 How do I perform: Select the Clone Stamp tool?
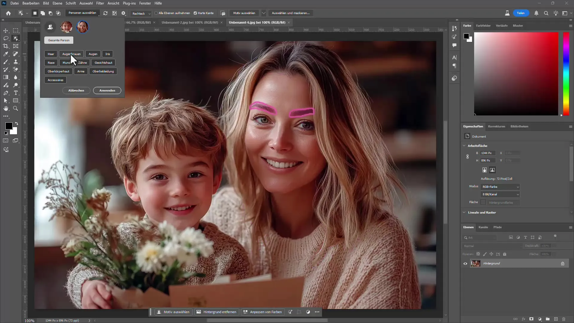pos(16,62)
